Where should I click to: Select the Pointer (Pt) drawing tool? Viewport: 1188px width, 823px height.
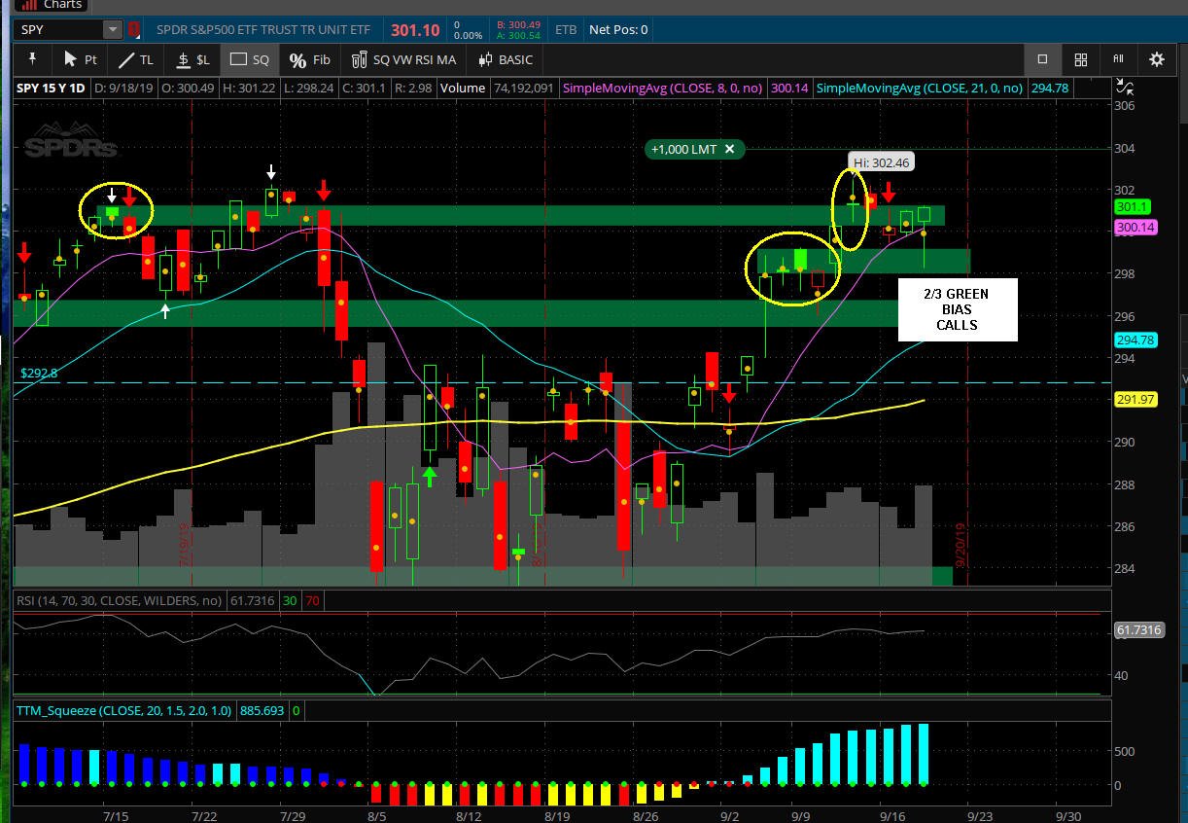coord(80,59)
